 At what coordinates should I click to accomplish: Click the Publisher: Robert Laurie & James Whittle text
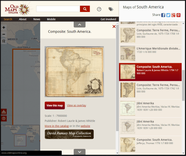(x=70, y=121)
